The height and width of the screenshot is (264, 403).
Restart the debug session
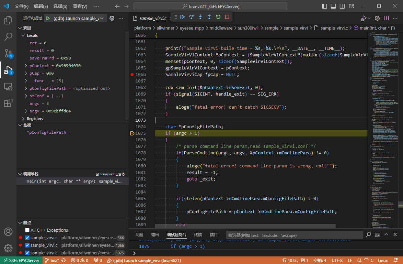coord(218,17)
